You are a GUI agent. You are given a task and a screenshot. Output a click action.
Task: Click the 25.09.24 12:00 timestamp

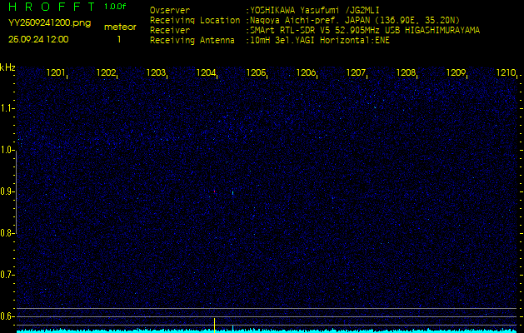38,39
